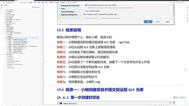The width and height of the screenshot is (189, 106).
Task: Open the All paths filter dropdown
Action: coord(115,14)
